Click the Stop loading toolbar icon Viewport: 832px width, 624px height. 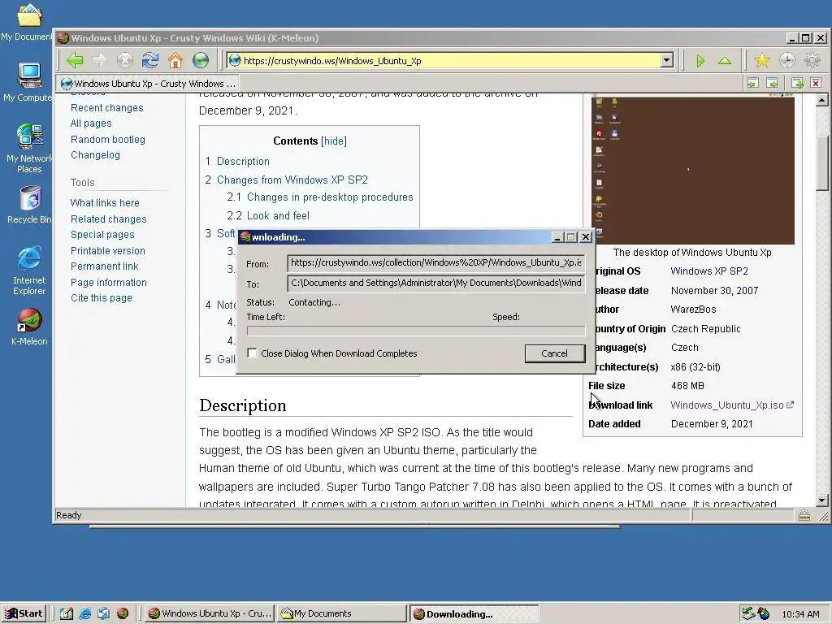(x=124, y=60)
